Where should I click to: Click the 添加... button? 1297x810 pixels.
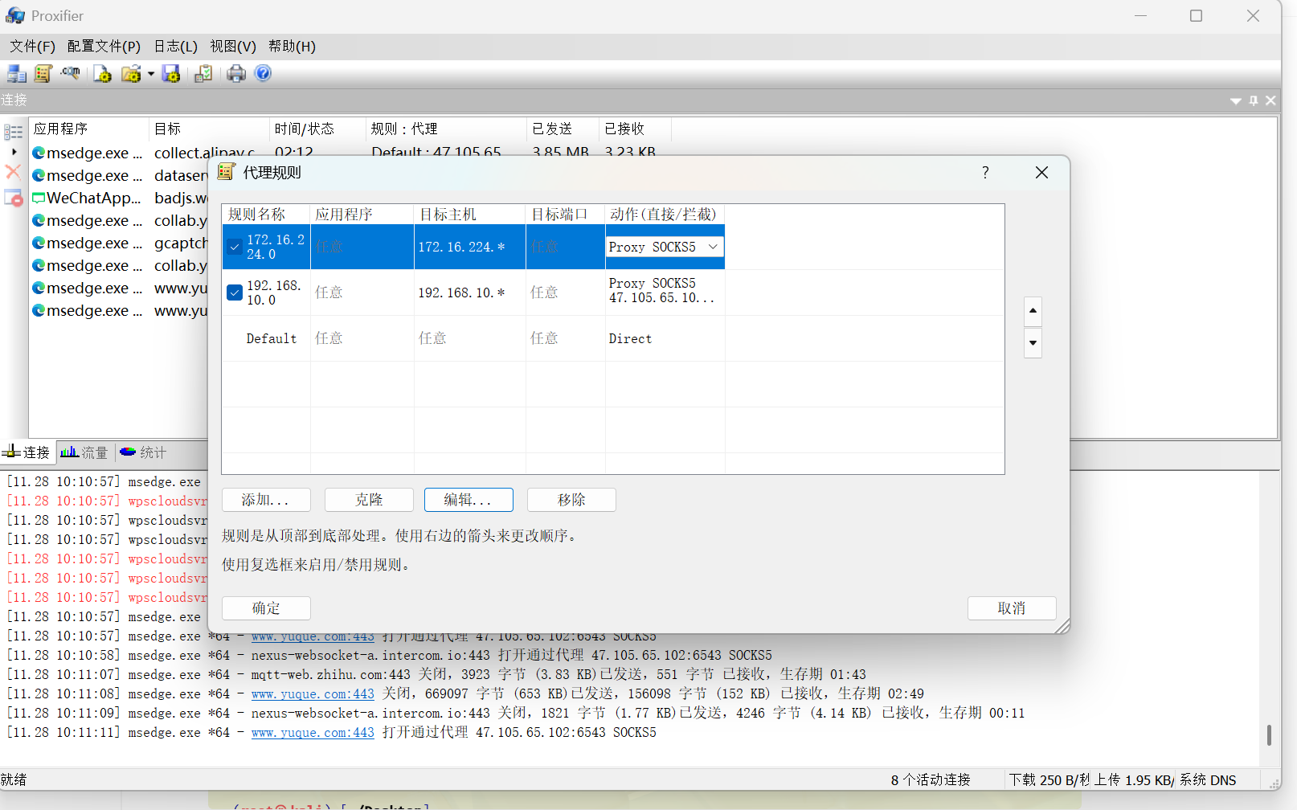(266, 500)
